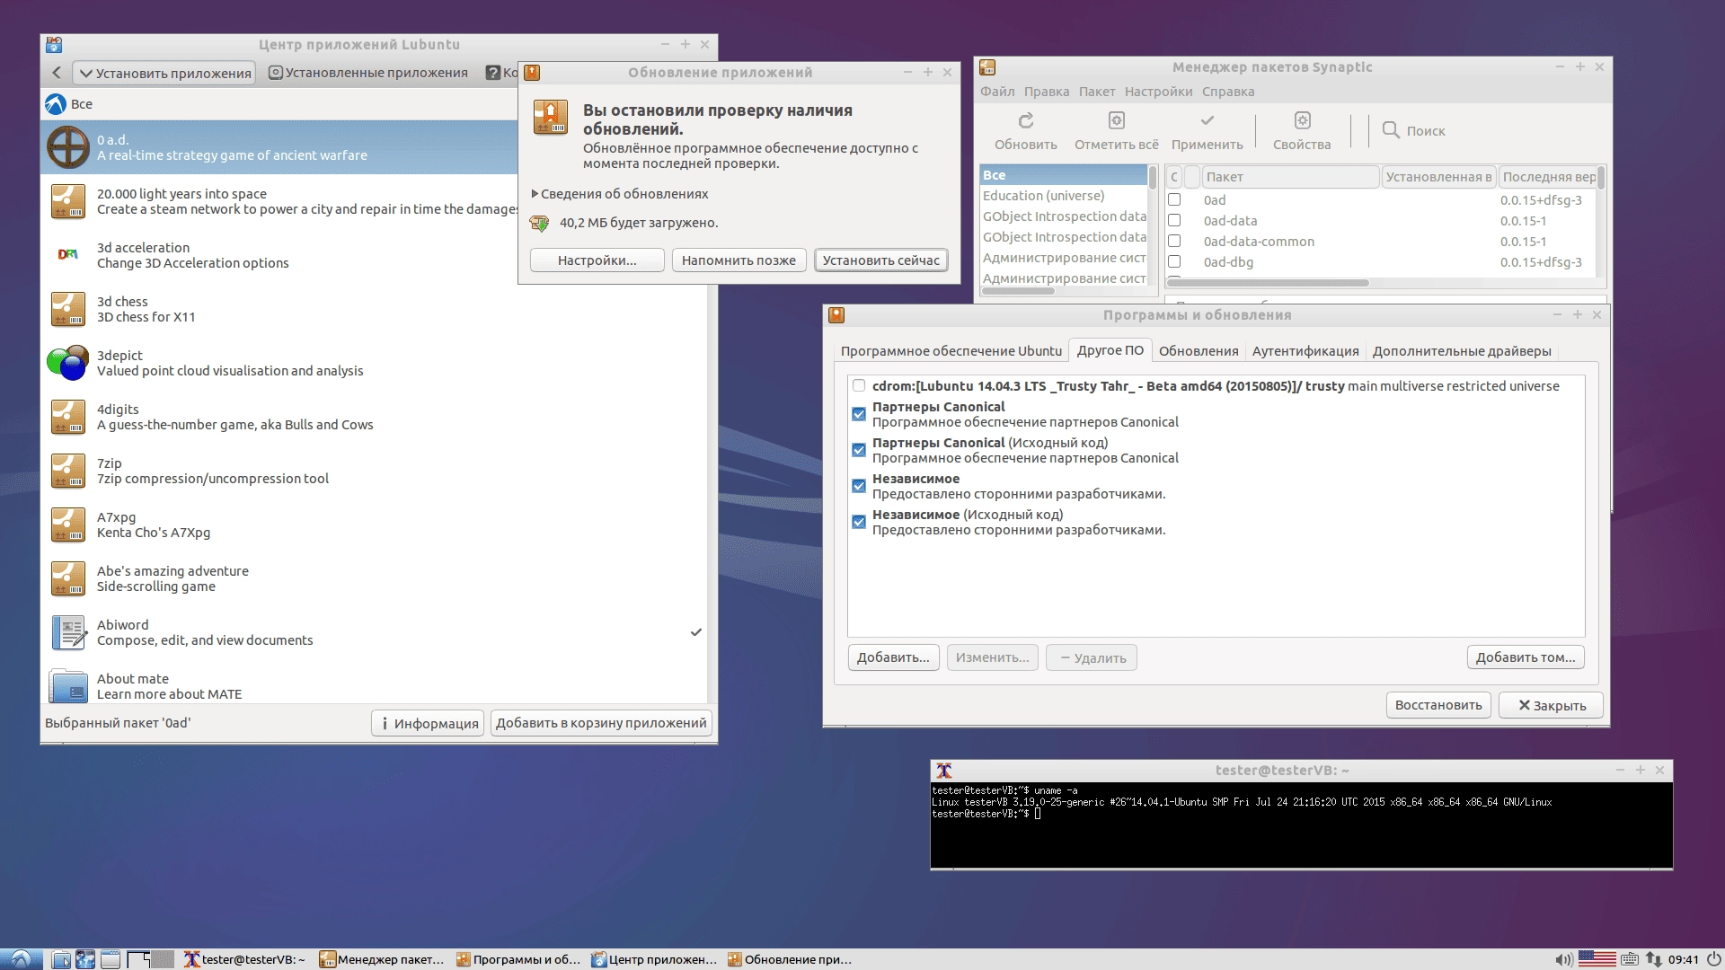Screen dimensions: 1725x970
Task: Switch to Дополнительные драйверы tab
Action: (x=1462, y=351)
